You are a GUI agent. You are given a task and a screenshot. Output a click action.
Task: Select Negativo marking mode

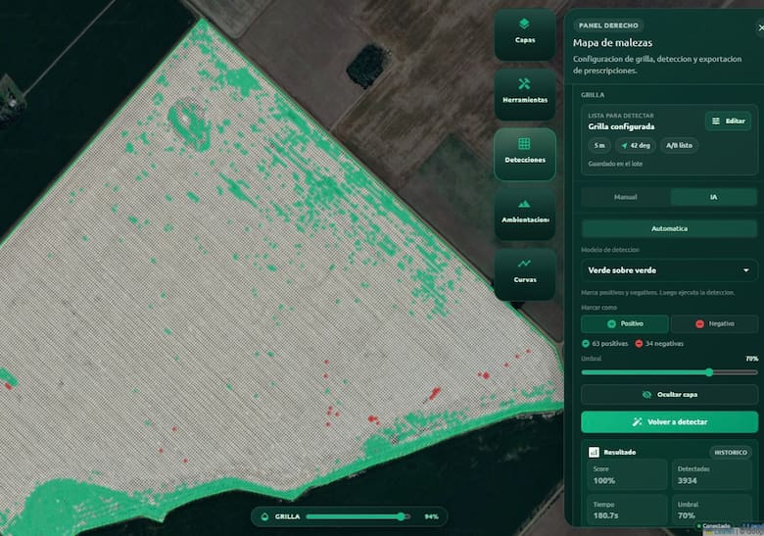(714, 323)
